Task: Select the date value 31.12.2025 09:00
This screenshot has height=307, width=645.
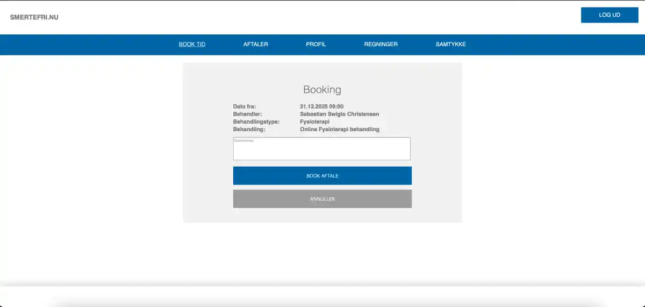Action: (321, 106)
